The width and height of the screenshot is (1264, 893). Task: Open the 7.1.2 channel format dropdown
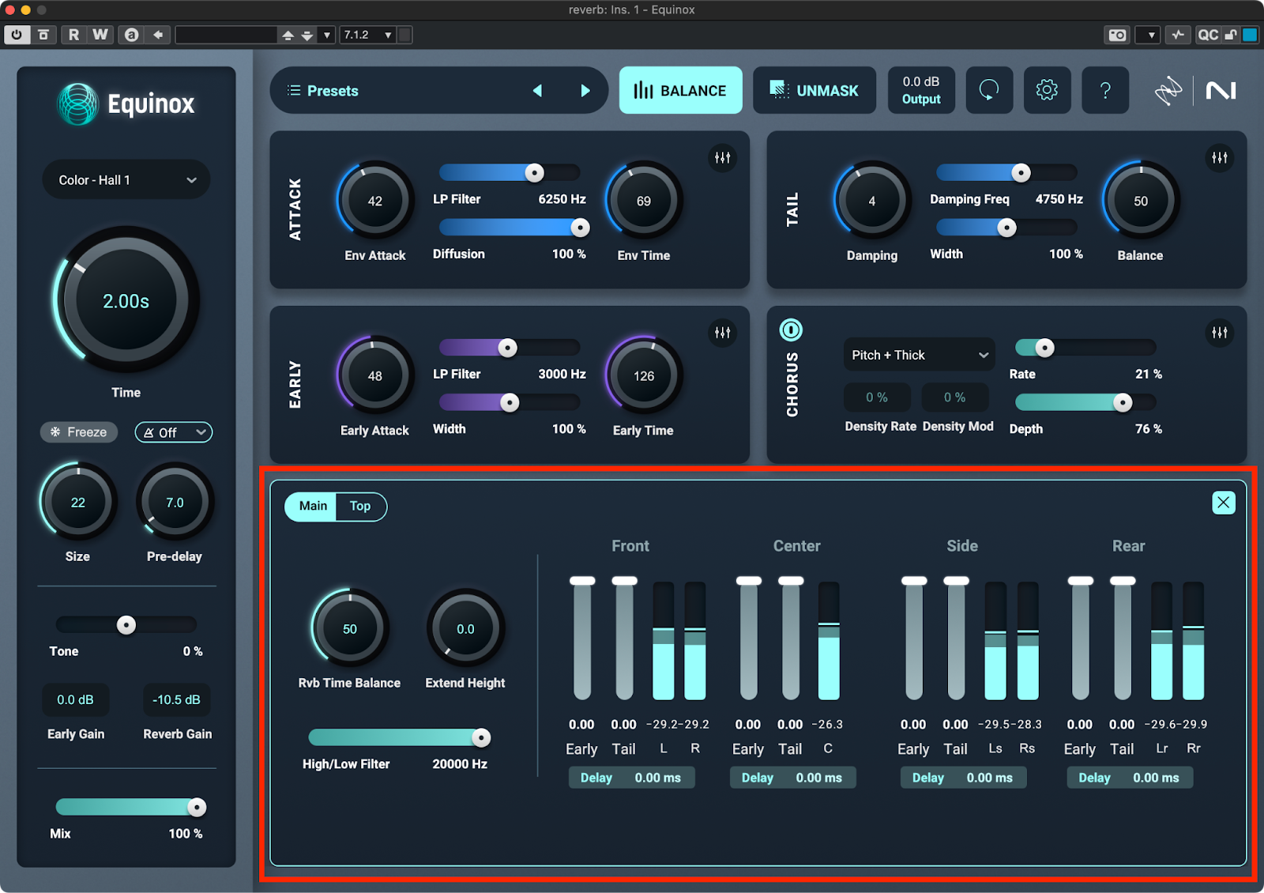[x=367, y=35]
